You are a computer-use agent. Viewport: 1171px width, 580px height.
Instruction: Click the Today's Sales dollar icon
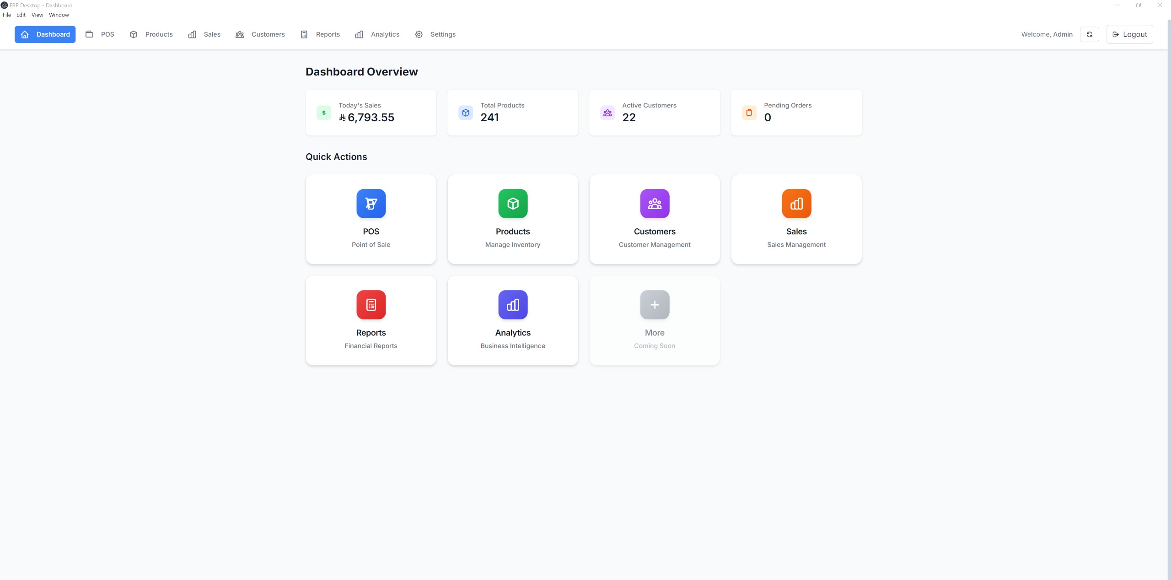coord(324,113)
